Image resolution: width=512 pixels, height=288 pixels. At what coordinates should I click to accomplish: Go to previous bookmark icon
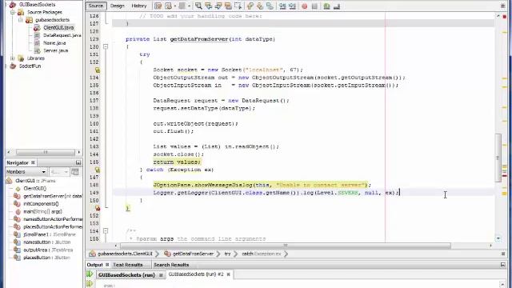(x=250, y=6)
